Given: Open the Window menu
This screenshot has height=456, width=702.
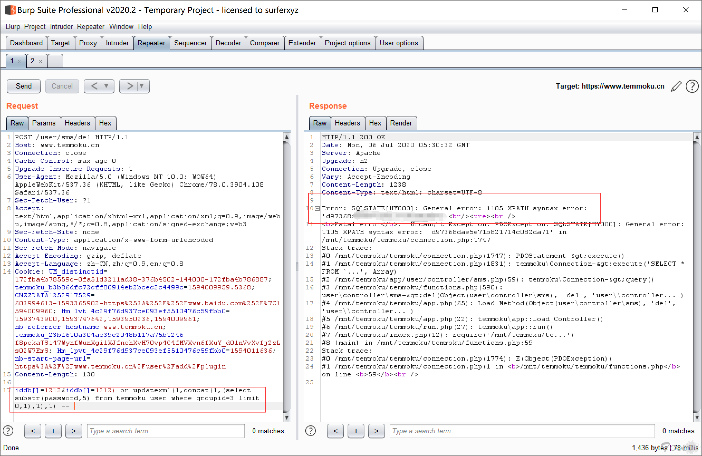Looking at the screenshot, I should click(x=121, y=27).
